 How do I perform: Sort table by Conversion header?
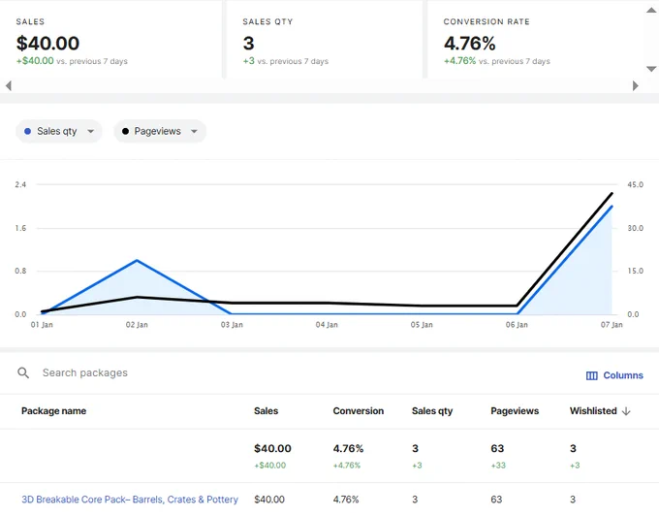point(358,411)
